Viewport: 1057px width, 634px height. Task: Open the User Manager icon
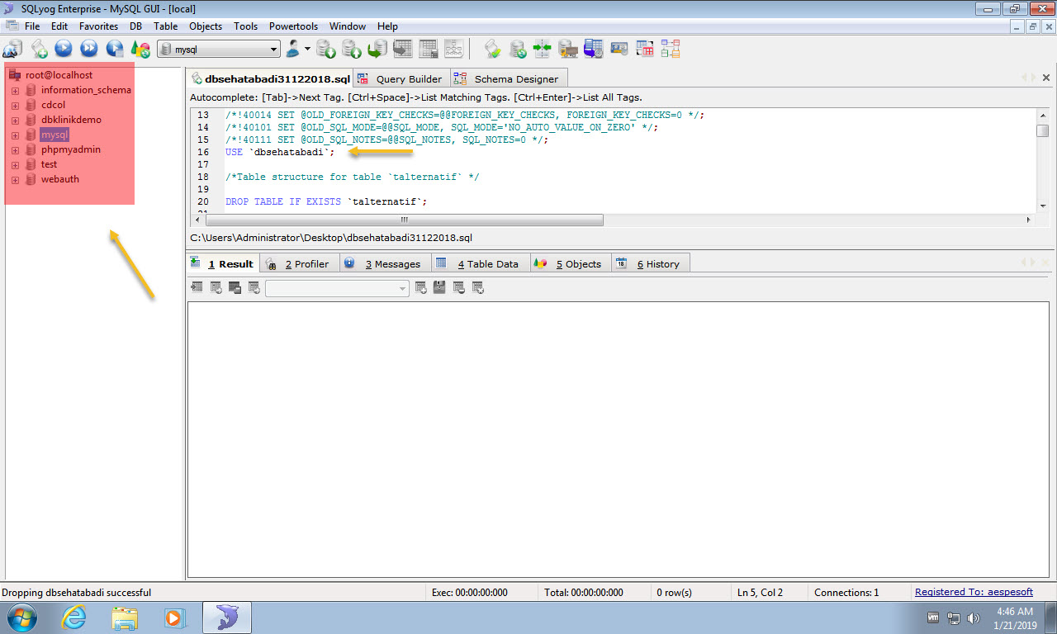point(293,49)
